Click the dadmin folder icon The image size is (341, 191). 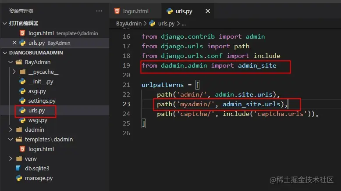(x=19, y=130)
